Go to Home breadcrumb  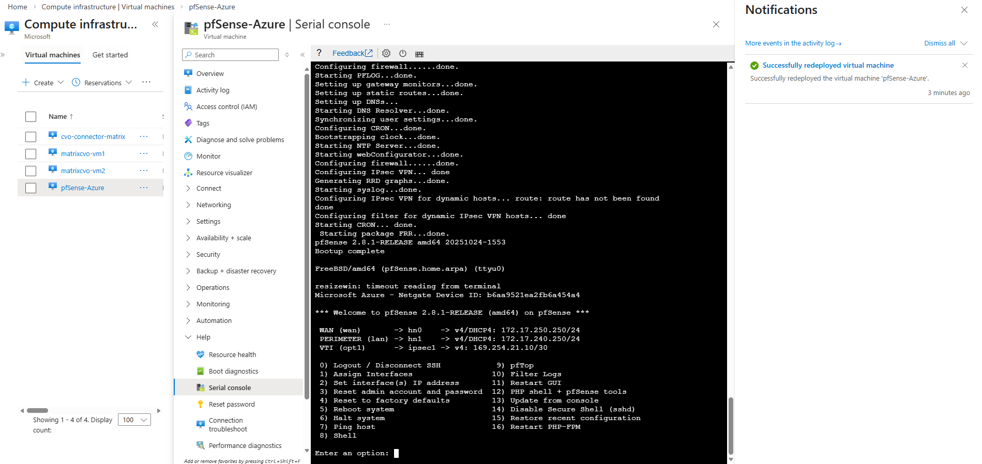(x=18, y=7)
